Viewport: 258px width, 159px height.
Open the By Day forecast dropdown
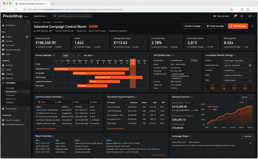pos(246,97)
